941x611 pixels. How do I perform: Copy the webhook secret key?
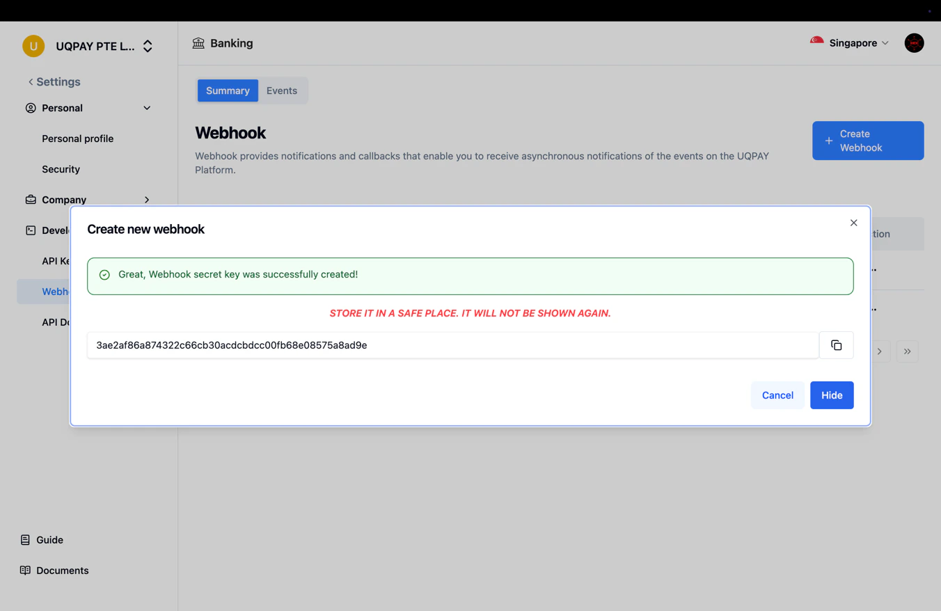pos(836,344)
